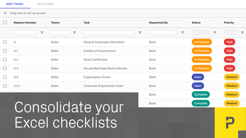Toggle the select-all header checkbox
The image size is (246, 138).
click(x=5, y=23)
